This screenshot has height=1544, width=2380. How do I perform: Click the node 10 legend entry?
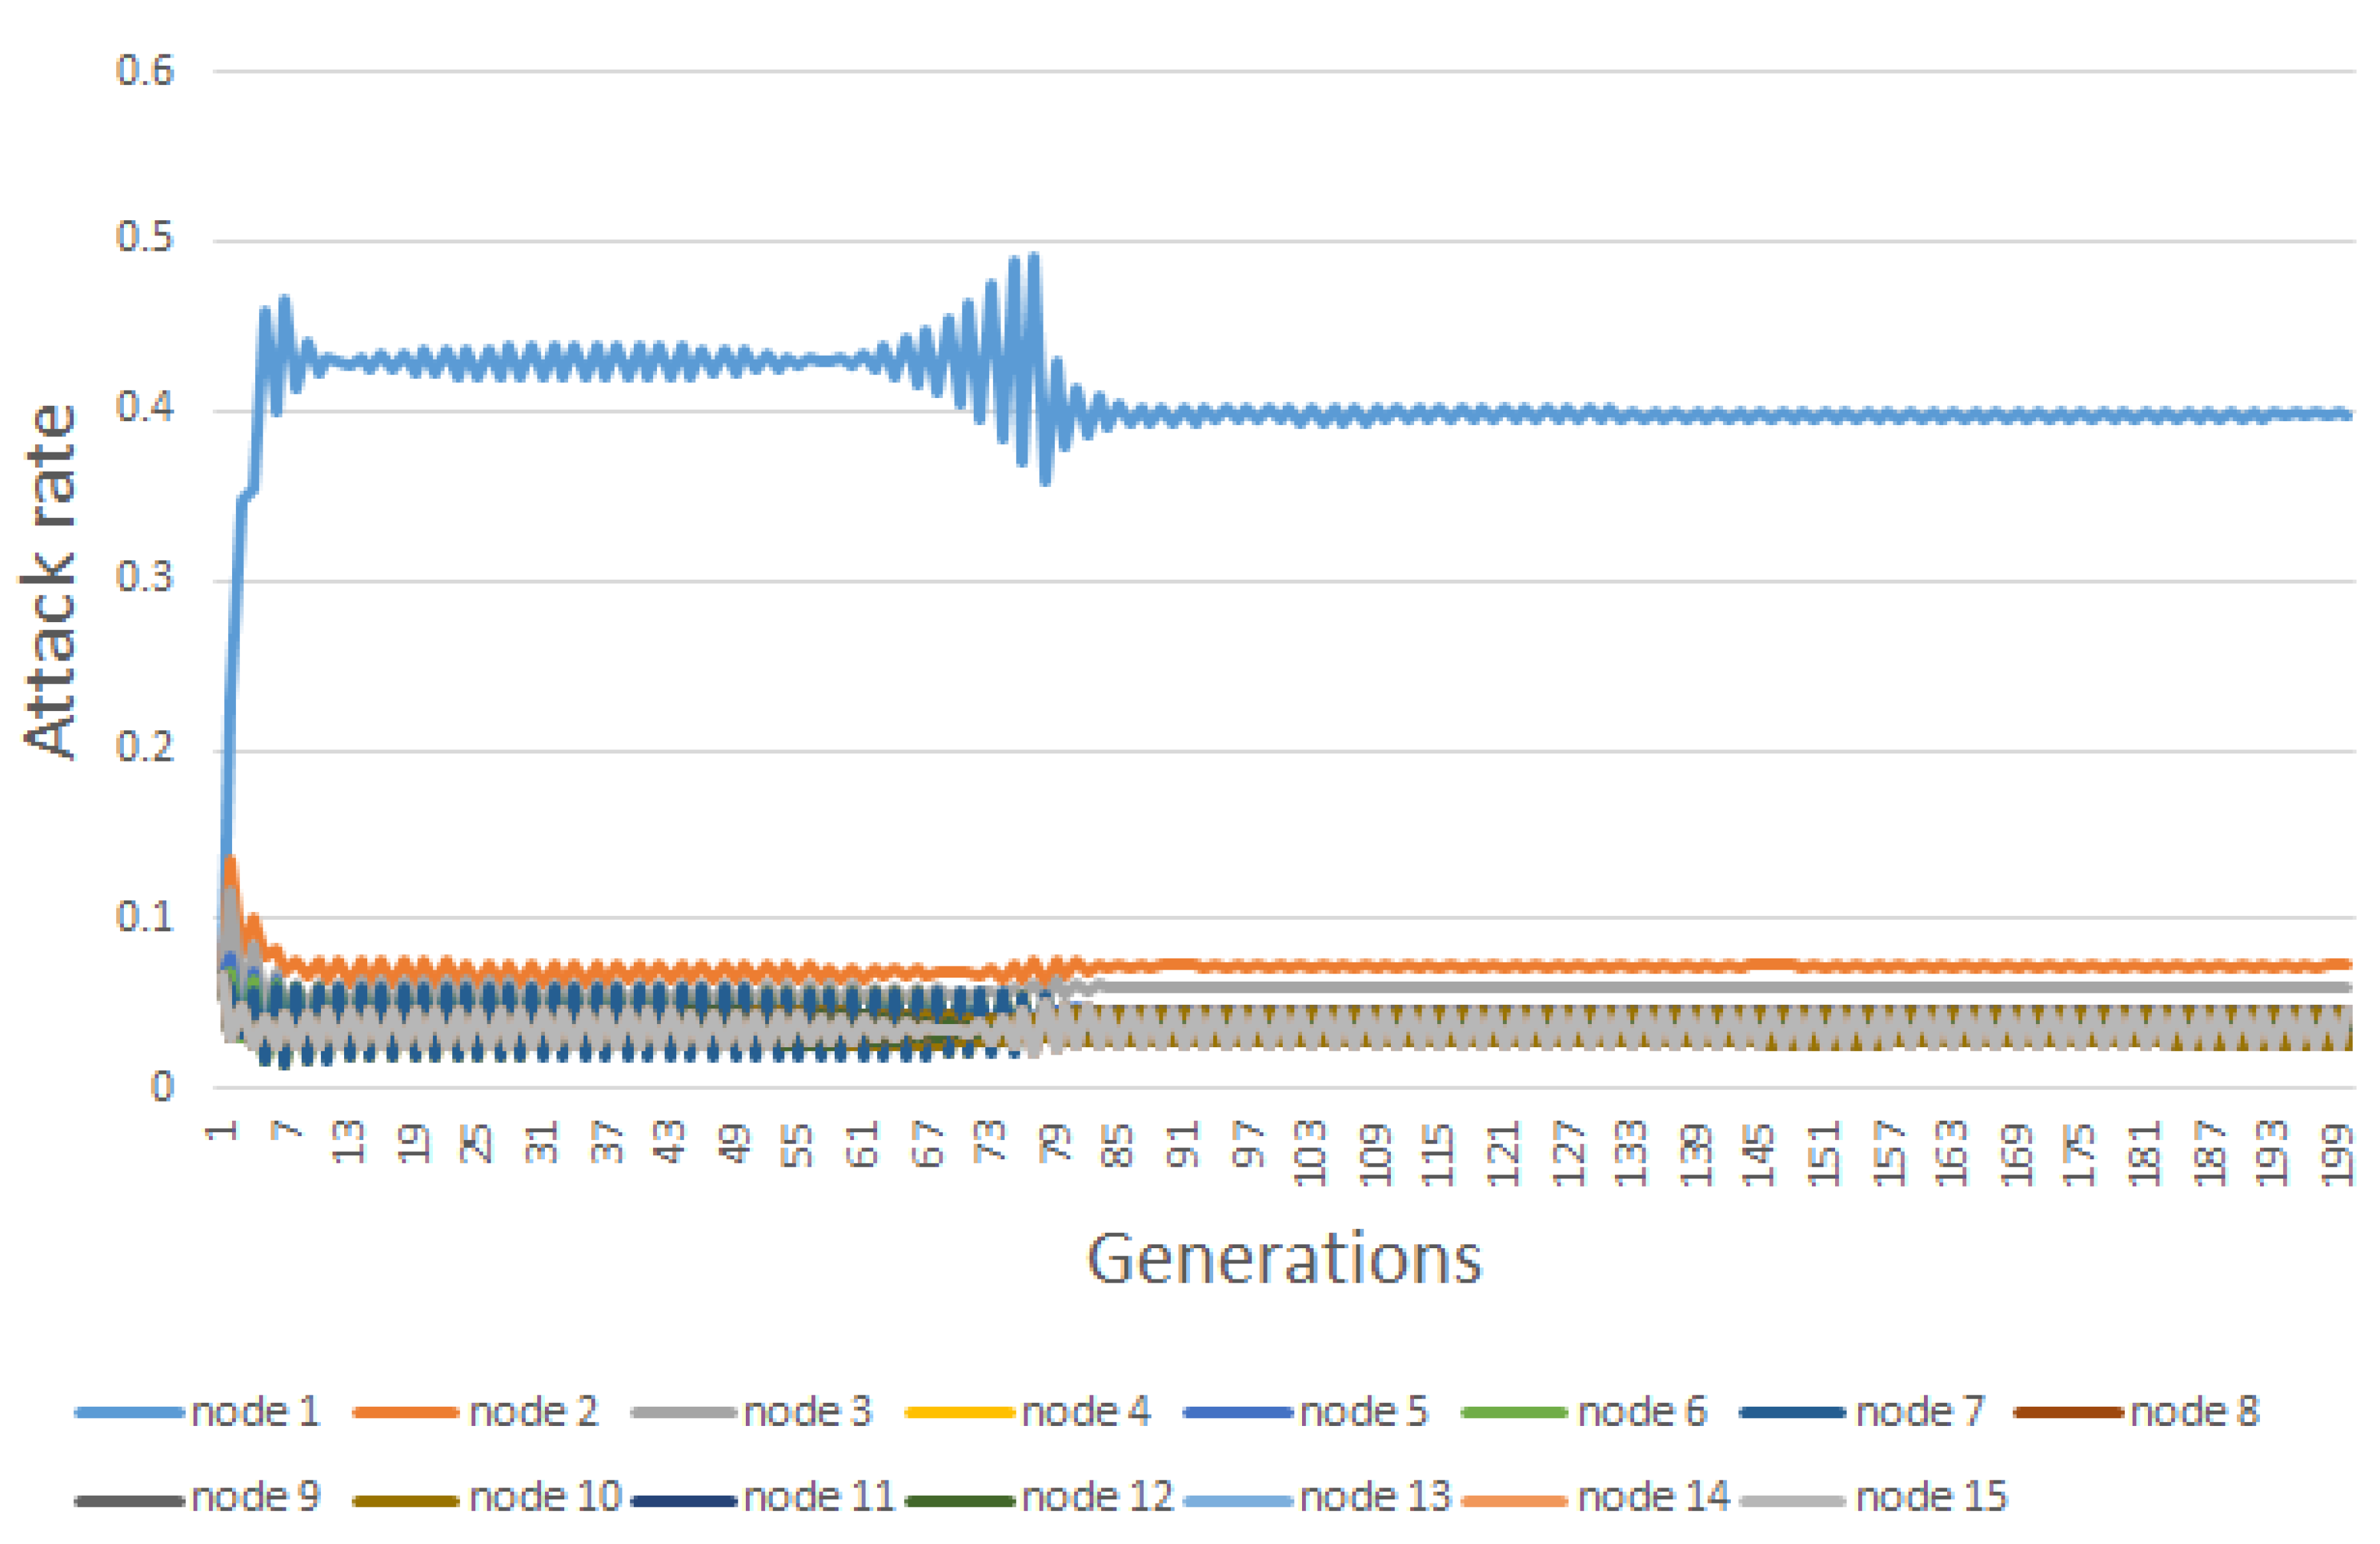[x=545, y=1497]
